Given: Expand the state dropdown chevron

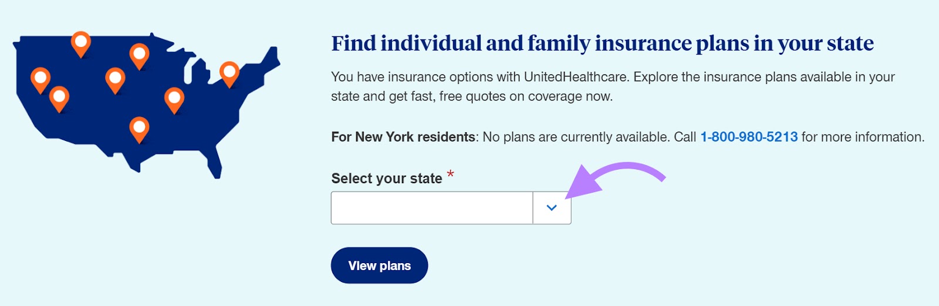Looking at the screenshot, I should [552, 208].
